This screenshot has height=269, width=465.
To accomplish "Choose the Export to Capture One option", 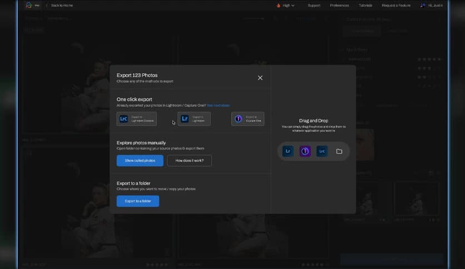I will [x=248, y=119].
